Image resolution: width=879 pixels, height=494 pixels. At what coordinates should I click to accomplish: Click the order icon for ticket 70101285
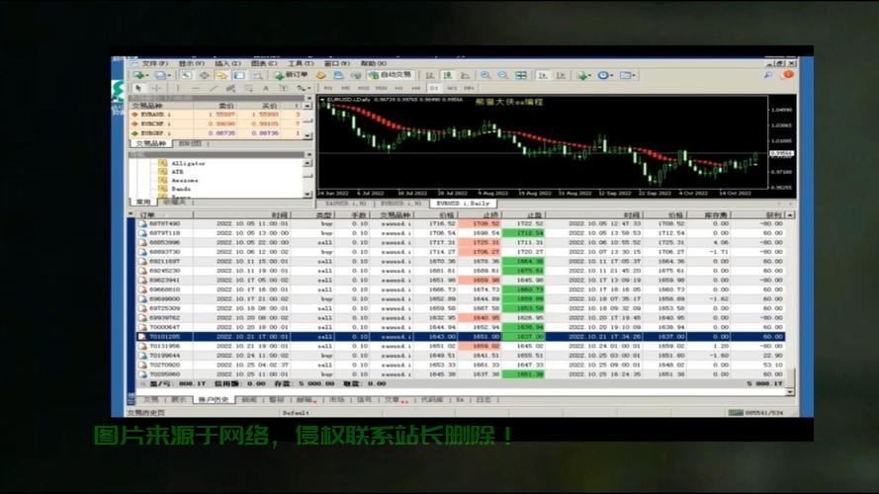tap(142, 336)
